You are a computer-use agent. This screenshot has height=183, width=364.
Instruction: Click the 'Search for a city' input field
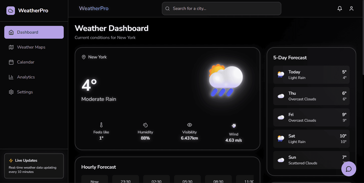pyautogui.click(x=221, y=8)
